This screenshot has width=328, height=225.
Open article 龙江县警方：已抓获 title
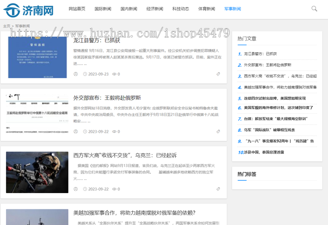97,40
